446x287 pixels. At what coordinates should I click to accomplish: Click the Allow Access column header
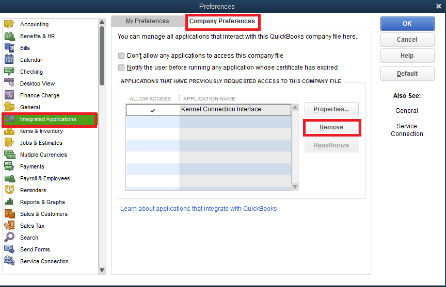coord(150,99)
